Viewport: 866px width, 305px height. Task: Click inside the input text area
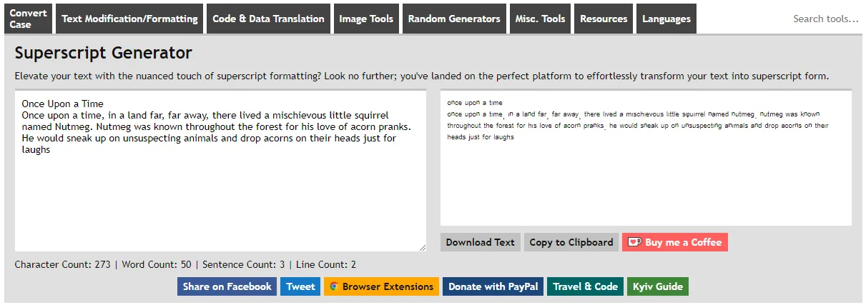220,193
